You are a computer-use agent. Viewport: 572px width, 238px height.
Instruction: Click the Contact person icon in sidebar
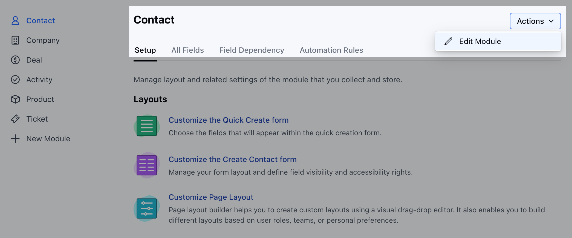click(15, 20)
